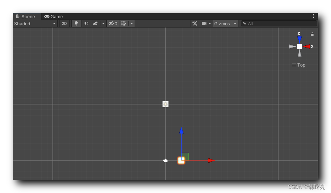Click the gizmo center cube

(299, 46)
